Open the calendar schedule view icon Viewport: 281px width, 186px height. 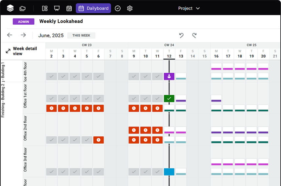click(69, 8)
